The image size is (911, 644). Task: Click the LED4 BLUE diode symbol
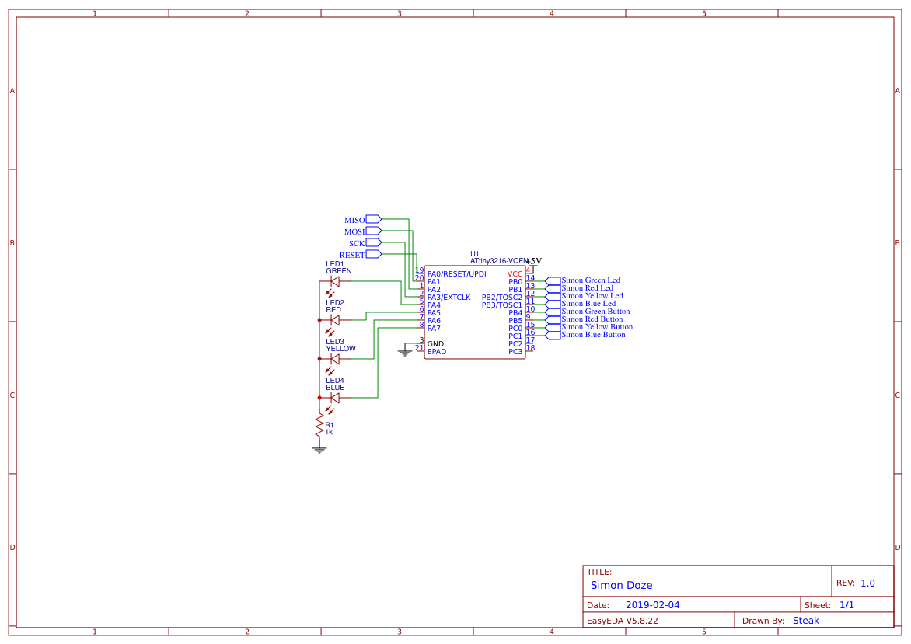(x=335, y=398)
